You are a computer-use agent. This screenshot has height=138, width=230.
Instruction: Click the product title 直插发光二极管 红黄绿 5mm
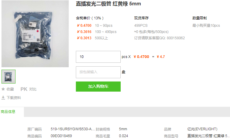[108, 4]
